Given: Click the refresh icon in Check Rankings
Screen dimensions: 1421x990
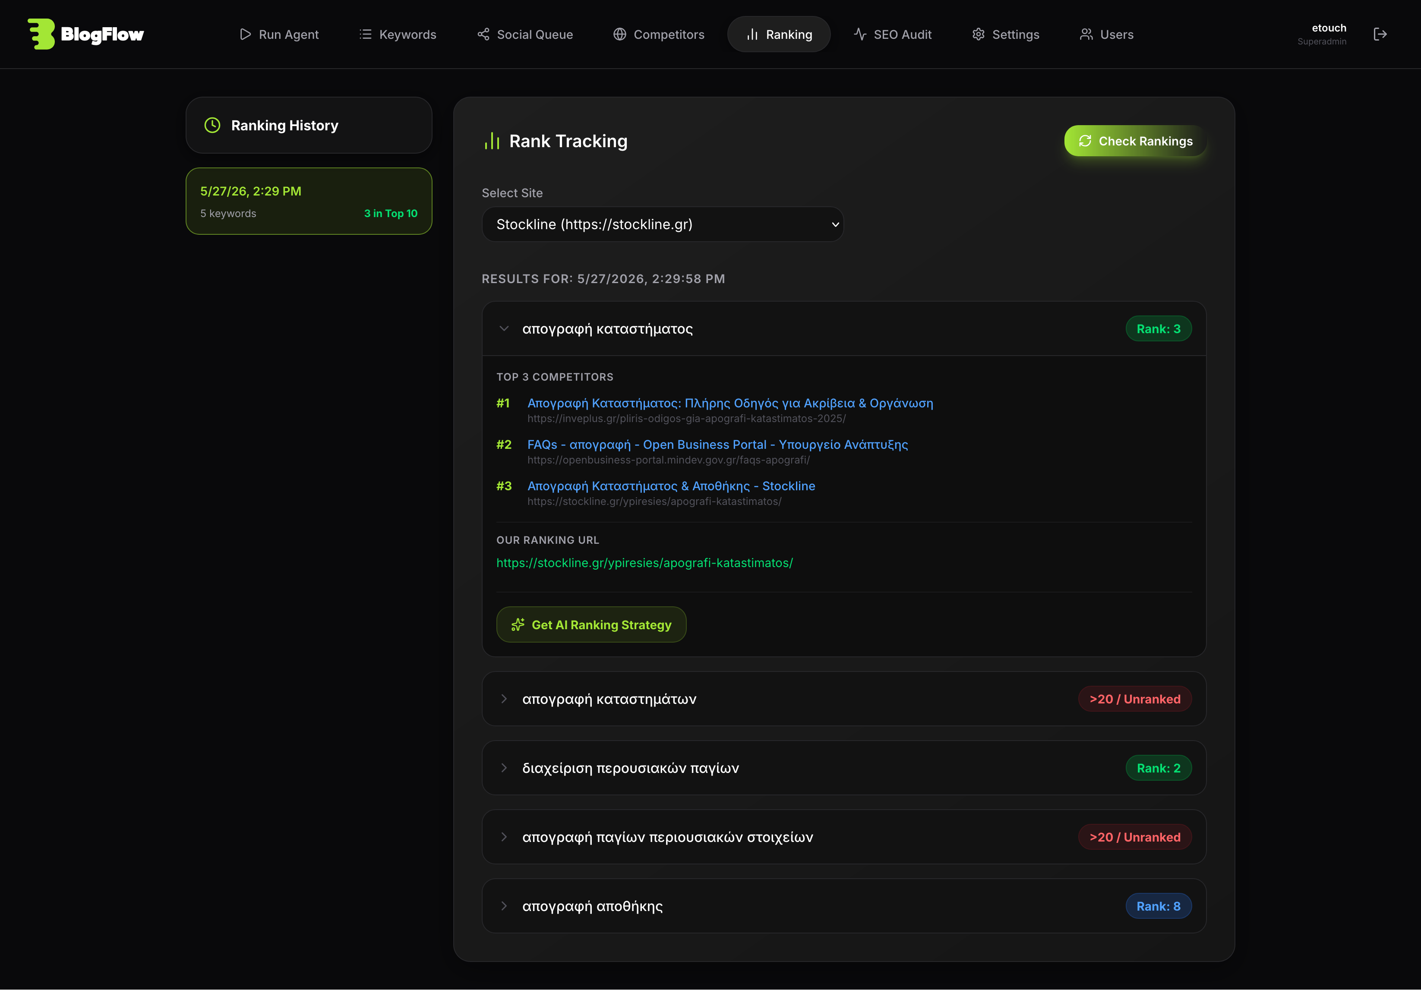Looking at the screenshot, I should 1085,141.
